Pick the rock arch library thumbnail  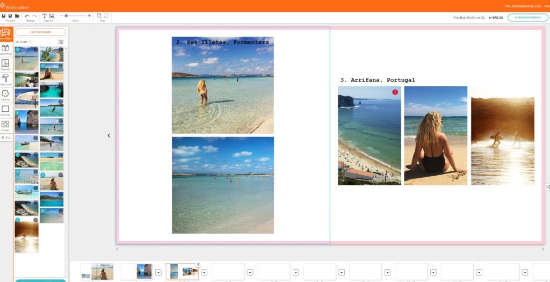coord(27,121)
